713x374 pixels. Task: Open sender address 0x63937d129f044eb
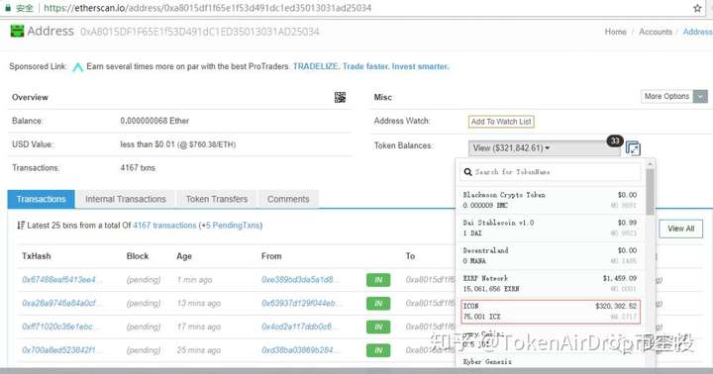click(301, 303)
